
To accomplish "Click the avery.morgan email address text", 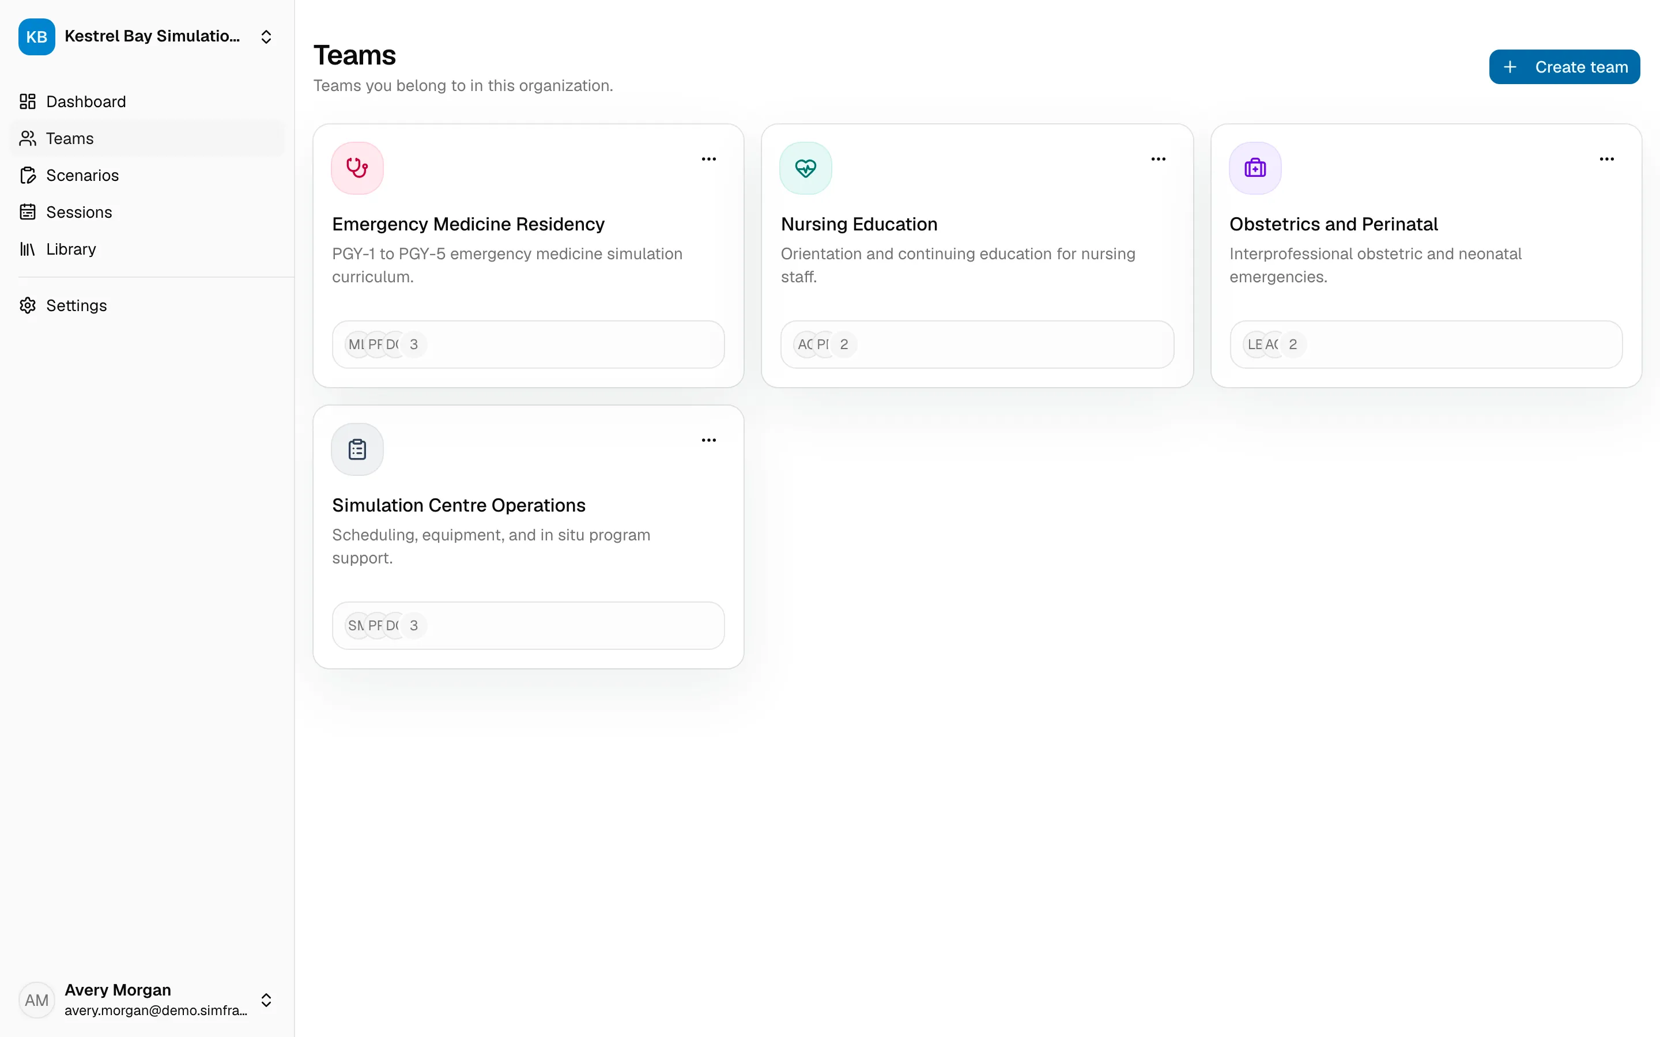I will coord(156,1010).
